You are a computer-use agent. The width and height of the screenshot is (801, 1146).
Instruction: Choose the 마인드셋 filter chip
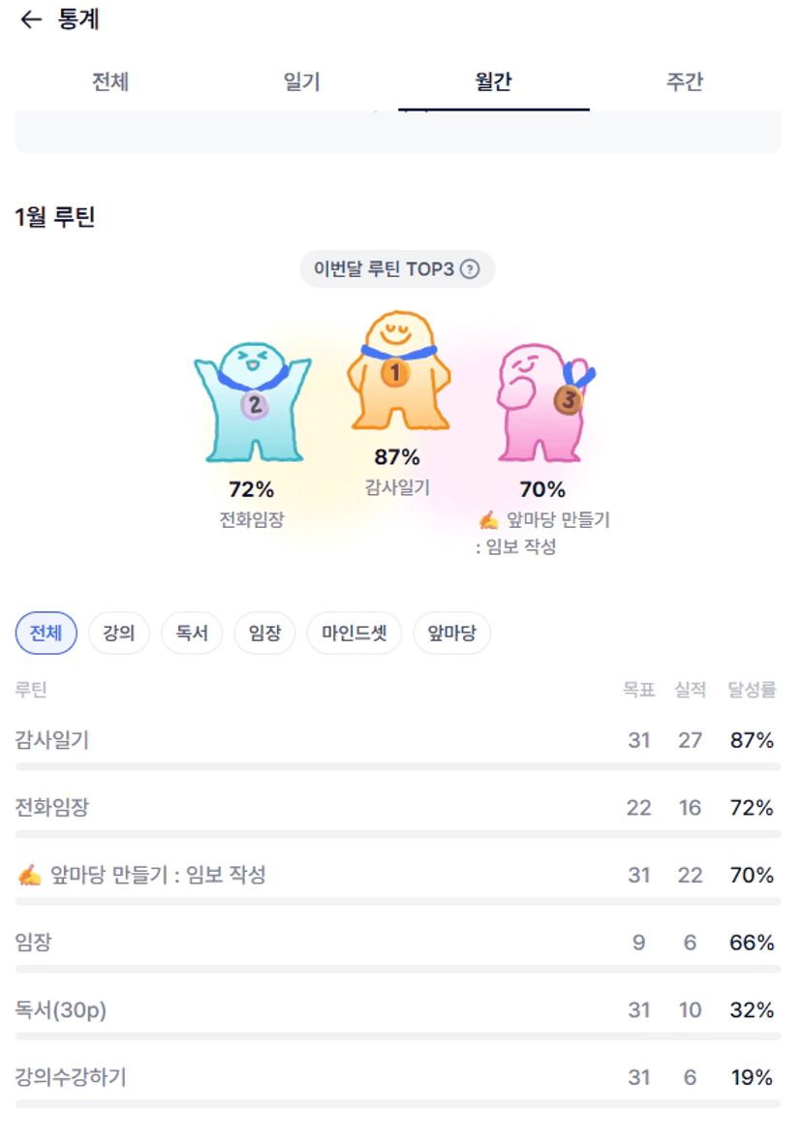pyautogui.click(x=354, y=634)
